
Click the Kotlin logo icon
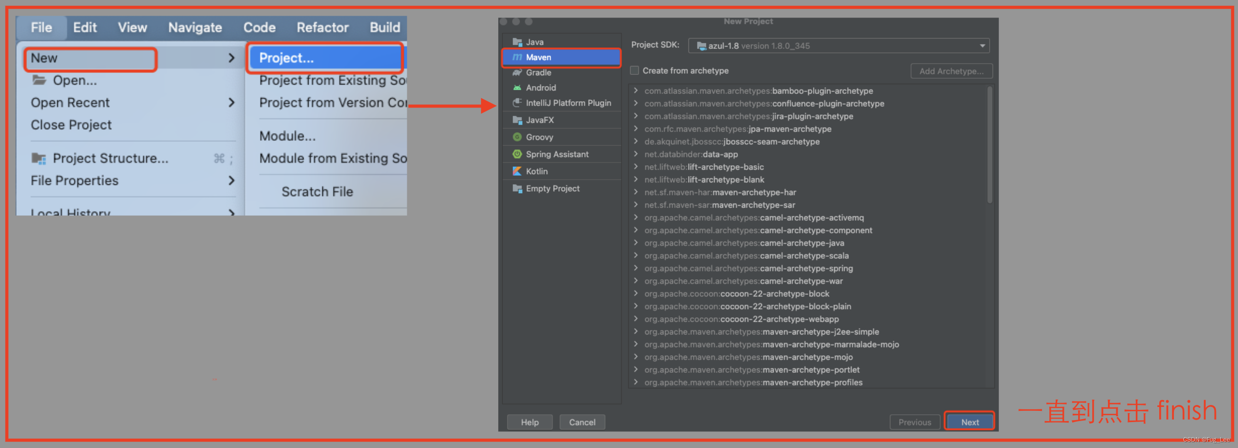(x=517, y=171)
